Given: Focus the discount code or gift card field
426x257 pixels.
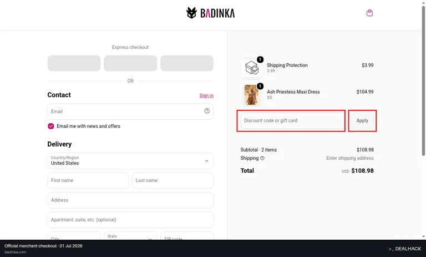Looking at the screenshot, I should tap(292, 120).
